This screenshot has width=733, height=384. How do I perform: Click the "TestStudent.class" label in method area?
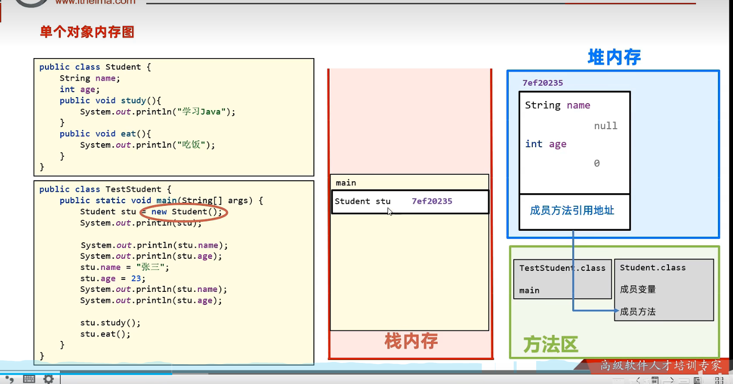click(562, 268)
